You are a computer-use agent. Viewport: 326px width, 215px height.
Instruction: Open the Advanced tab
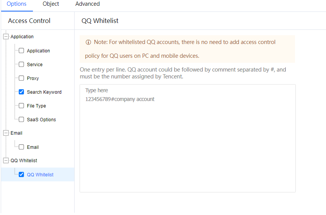coord(88,4)
